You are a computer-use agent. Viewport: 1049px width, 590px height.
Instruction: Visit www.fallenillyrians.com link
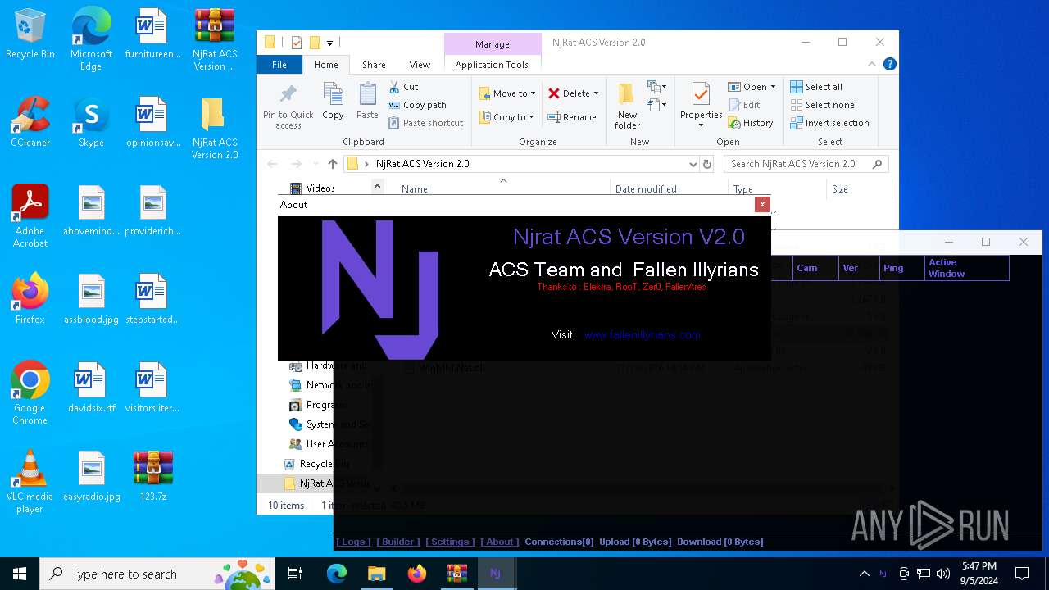[642, 334]
